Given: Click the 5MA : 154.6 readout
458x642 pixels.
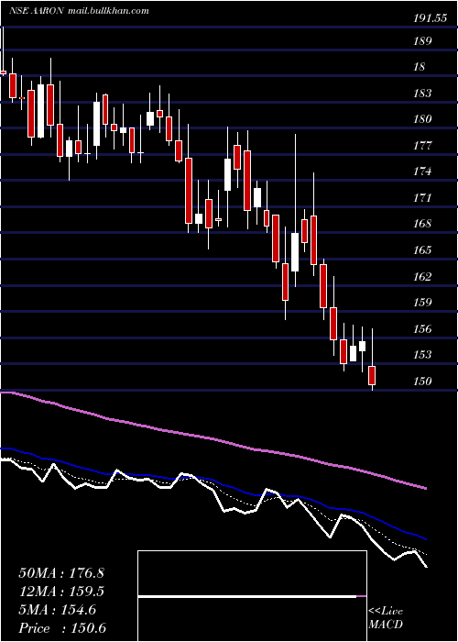Looking at the screenshot, I should [x=58, y=610].
